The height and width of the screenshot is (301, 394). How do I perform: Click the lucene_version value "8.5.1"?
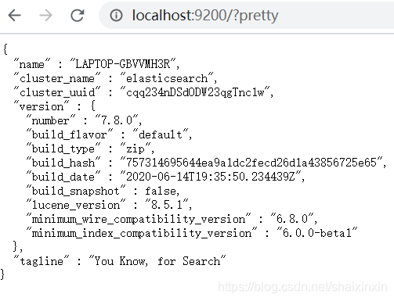[x=167, y=205]
